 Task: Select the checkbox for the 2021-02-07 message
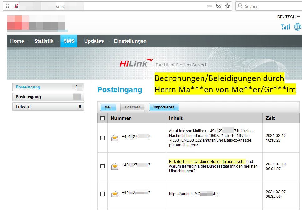102,194
